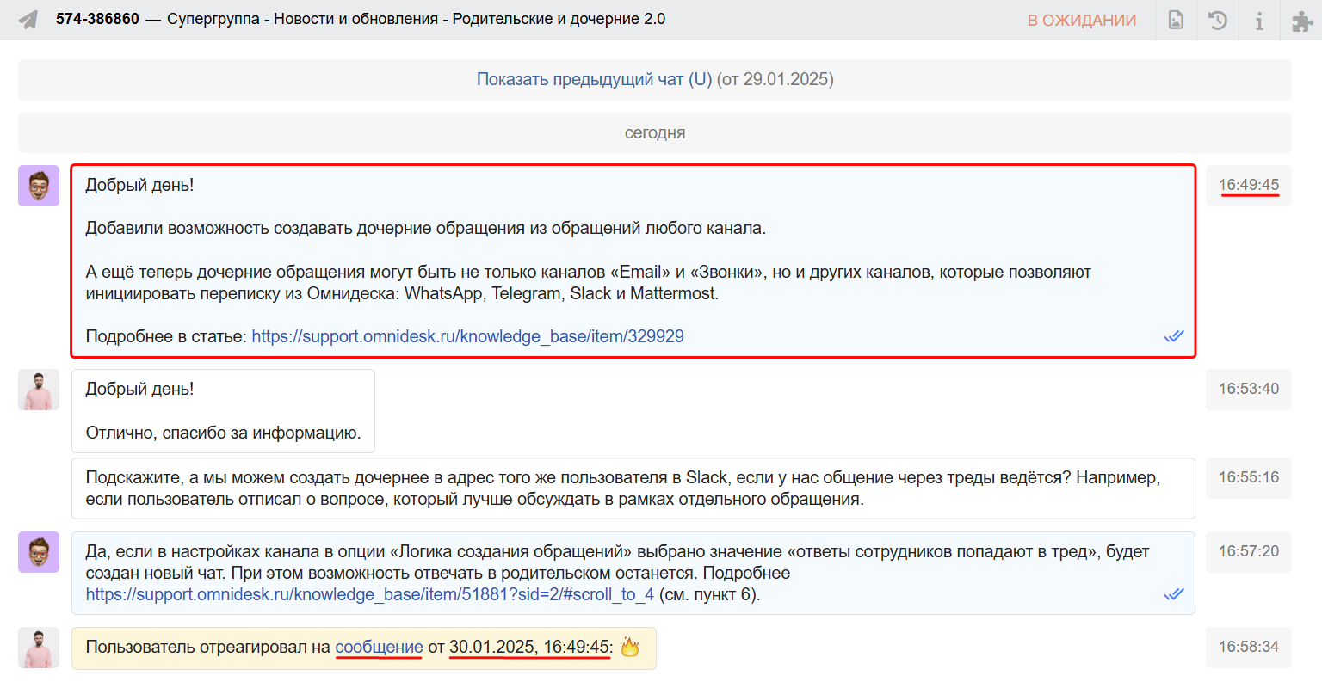Open the knowledge_base/item/51881 scroll_to_4 link

[370, 594]
